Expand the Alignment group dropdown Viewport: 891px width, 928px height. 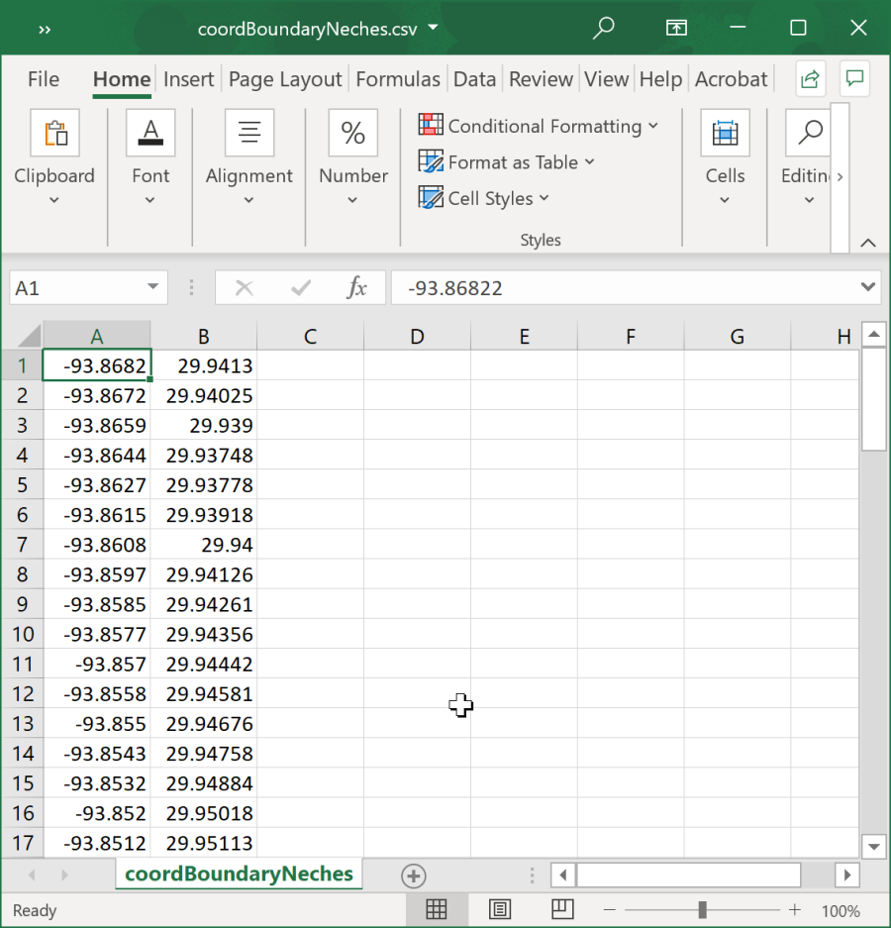pos(249,200)
